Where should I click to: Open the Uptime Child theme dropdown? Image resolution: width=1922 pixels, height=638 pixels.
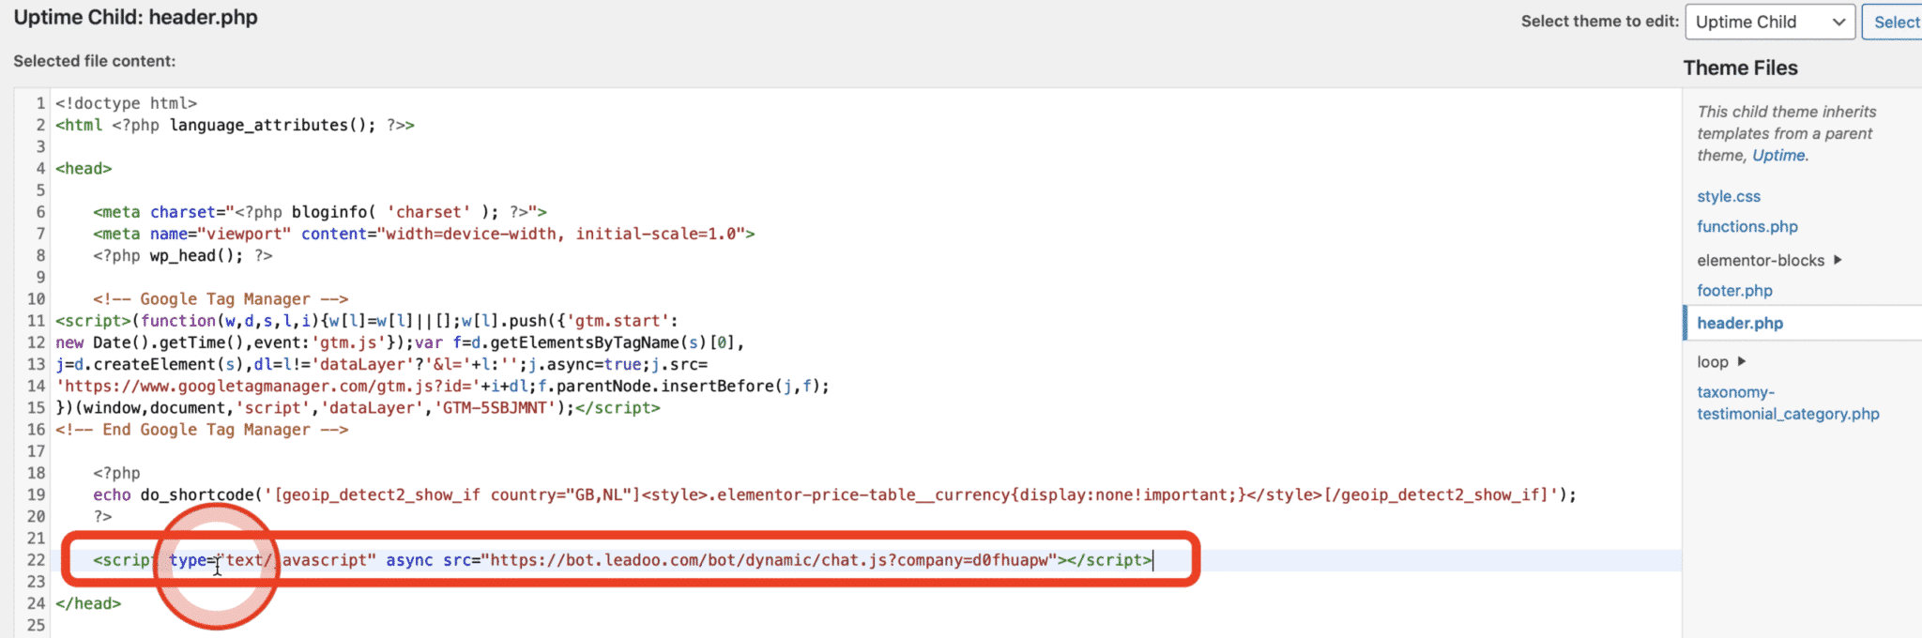point(1770,23)
